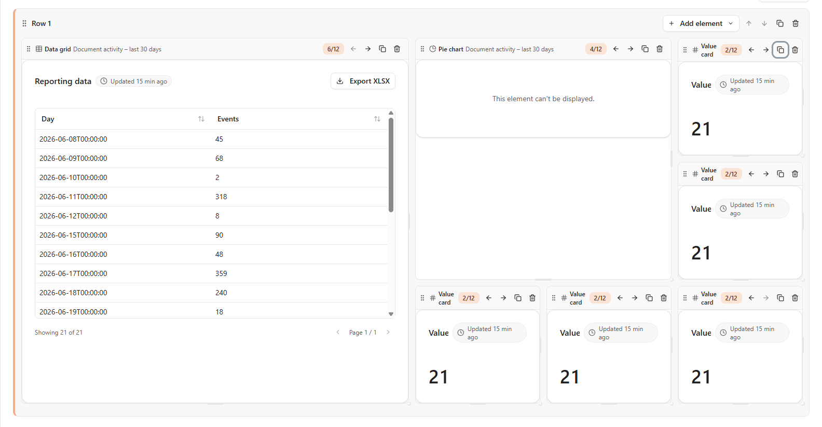Delete the Data grid element
Viewport: 822px width, 427px height.
click(x=397, y=49)
